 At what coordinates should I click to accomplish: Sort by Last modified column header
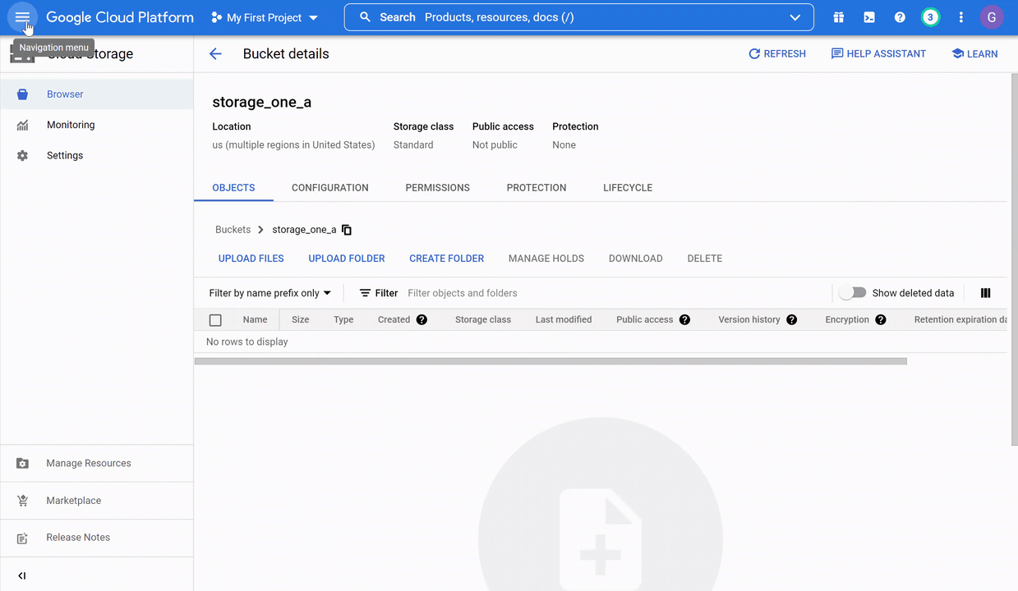pos(564,319)
